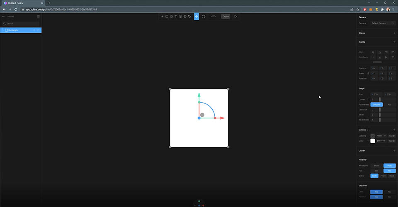The image size is (398, 207).
Task: Click the focus frame tool icon
Action: 204,17
